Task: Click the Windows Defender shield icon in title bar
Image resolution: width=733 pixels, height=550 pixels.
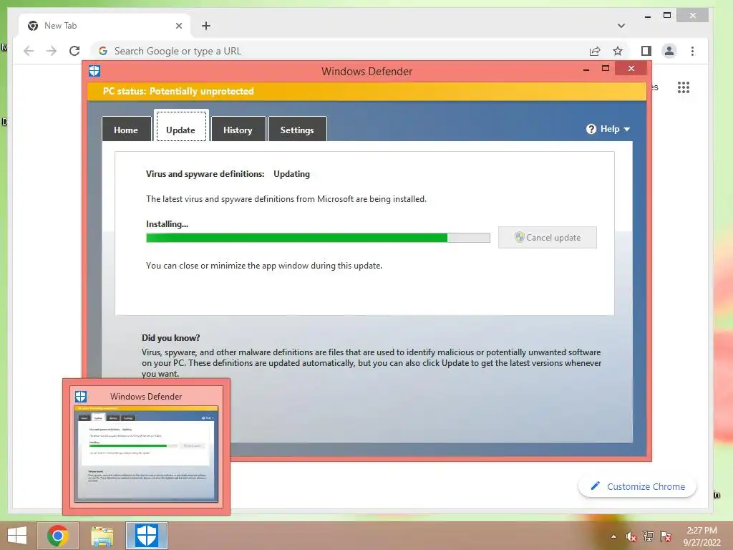Action: tap(94, 71)
